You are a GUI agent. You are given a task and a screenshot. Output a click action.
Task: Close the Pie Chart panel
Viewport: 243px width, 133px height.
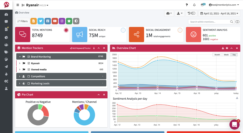pyautogui.click(x=104, y=95)
